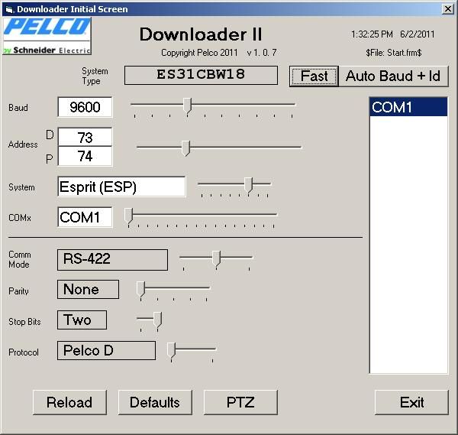458x435 pixels.
Task: Click the version text v 1. 0. 7
Action: [x=262, y=53]
